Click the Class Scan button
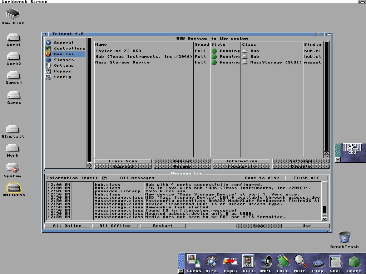 point(123,161)
